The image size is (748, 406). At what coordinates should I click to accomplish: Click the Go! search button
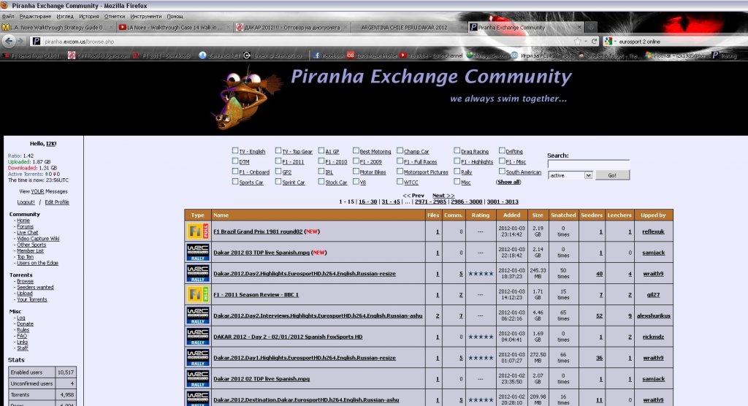tap(612, 175)
